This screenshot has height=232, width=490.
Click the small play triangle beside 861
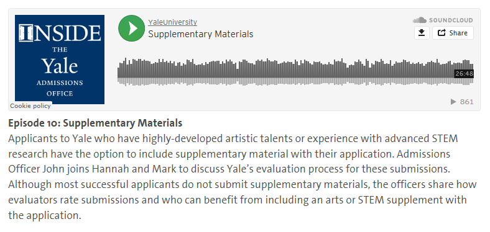[453, 102]
